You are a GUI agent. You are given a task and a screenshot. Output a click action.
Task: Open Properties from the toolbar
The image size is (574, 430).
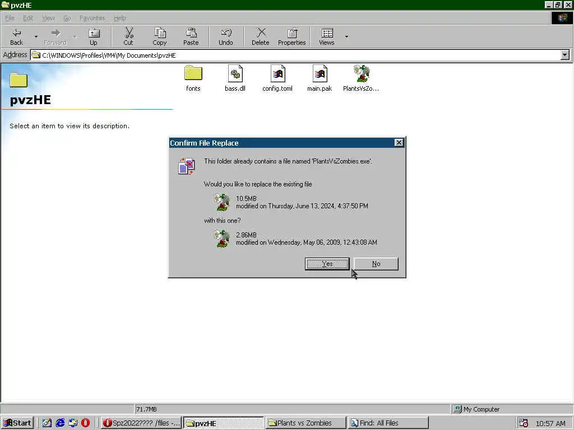[x=291, y=36]
